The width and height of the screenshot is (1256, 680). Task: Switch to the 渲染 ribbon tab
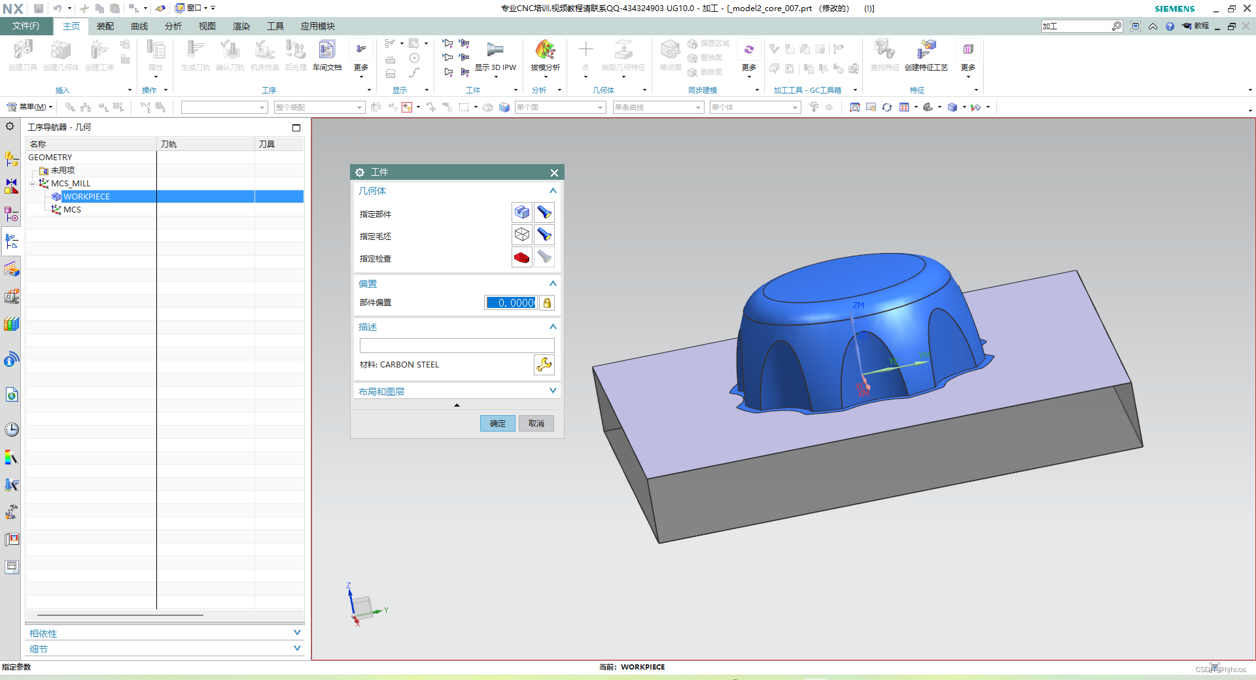(241, 26)
